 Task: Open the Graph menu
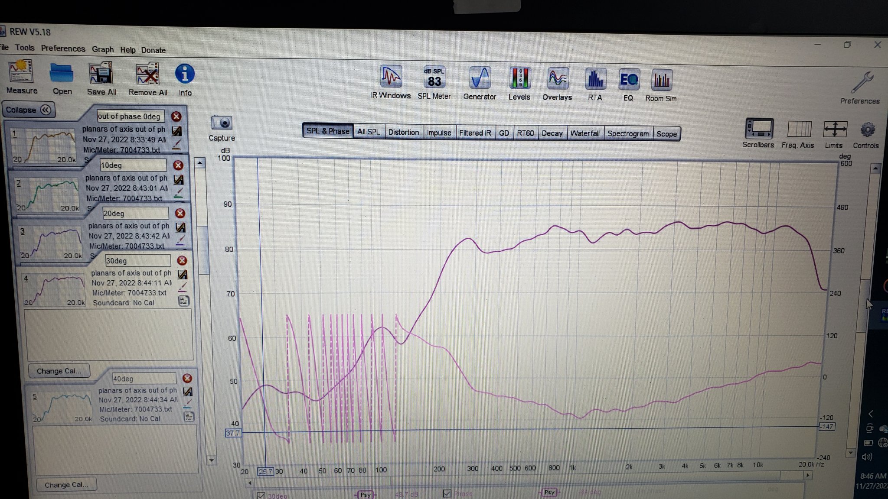coord(103,49)
